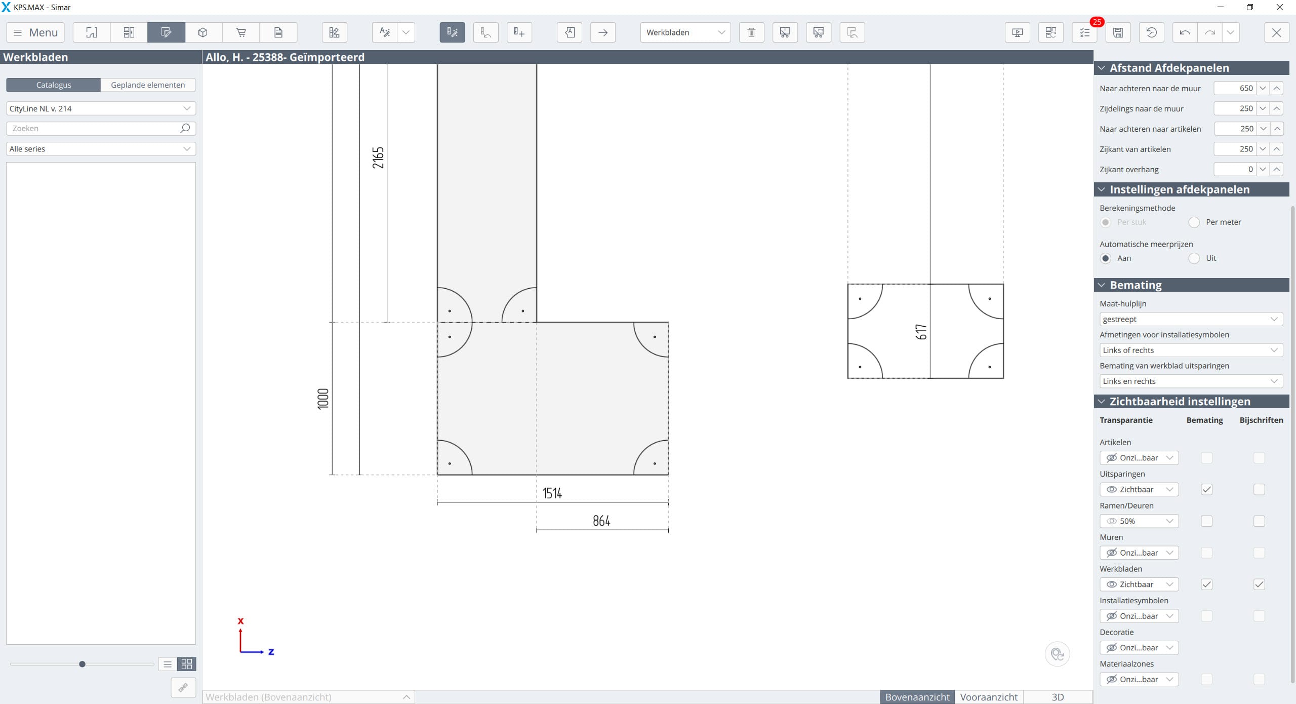Click the document page icon
This screenshot has height=704, width=1296.
tap(278, 32)
